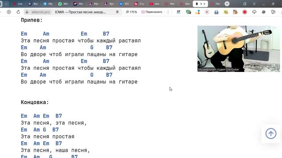Click the G chord in second chorus line
282x158 pixels.
tap(92, 47)
